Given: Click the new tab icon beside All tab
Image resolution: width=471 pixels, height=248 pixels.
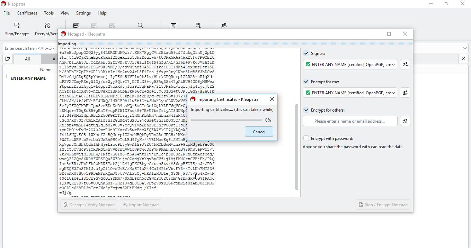Looking at the screenshot, I should [x=8, y=59].
